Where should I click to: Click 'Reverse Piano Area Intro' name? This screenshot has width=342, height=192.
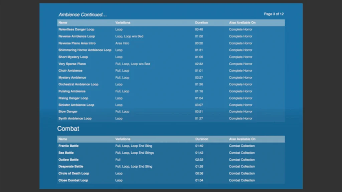pos(77,43)
